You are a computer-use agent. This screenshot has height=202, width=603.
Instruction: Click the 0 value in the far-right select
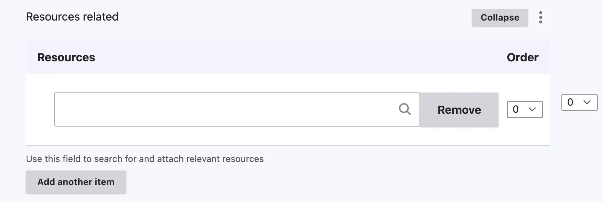pyautogui.click(x=570, y=102)
